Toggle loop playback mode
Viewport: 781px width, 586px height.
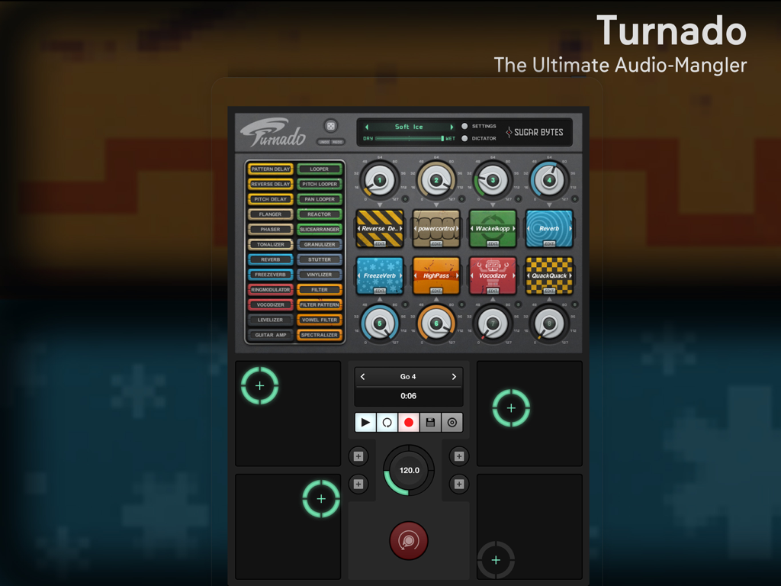pos(387,422)
